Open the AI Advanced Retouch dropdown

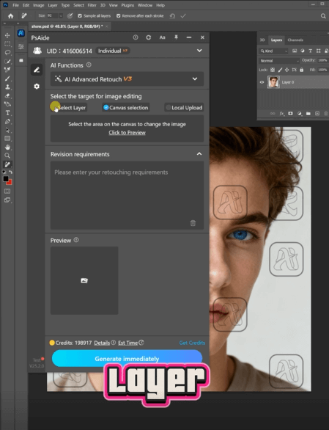click(127, 79)
